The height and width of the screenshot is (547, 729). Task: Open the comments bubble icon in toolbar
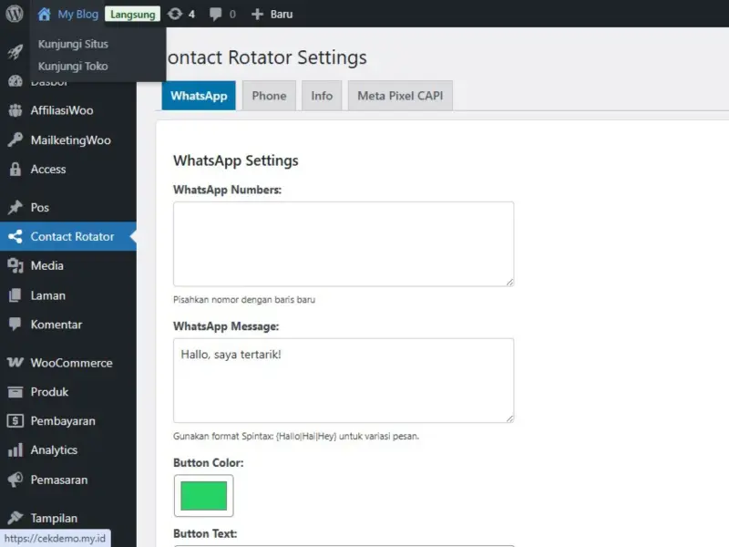pos(216,15)
